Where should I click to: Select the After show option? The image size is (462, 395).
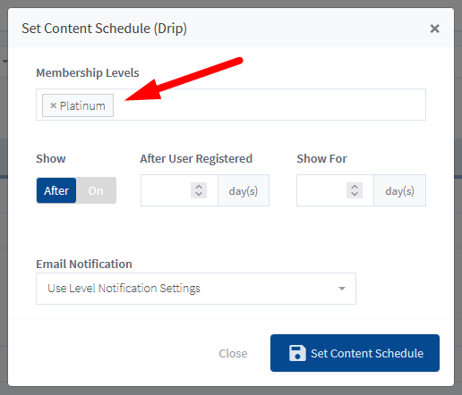pos(56,190)
